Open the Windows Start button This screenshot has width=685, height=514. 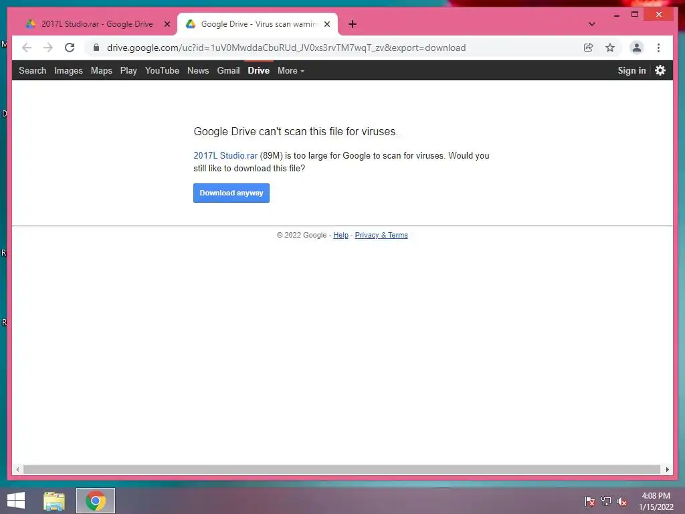pyautogui.click(x=16, y=501)
